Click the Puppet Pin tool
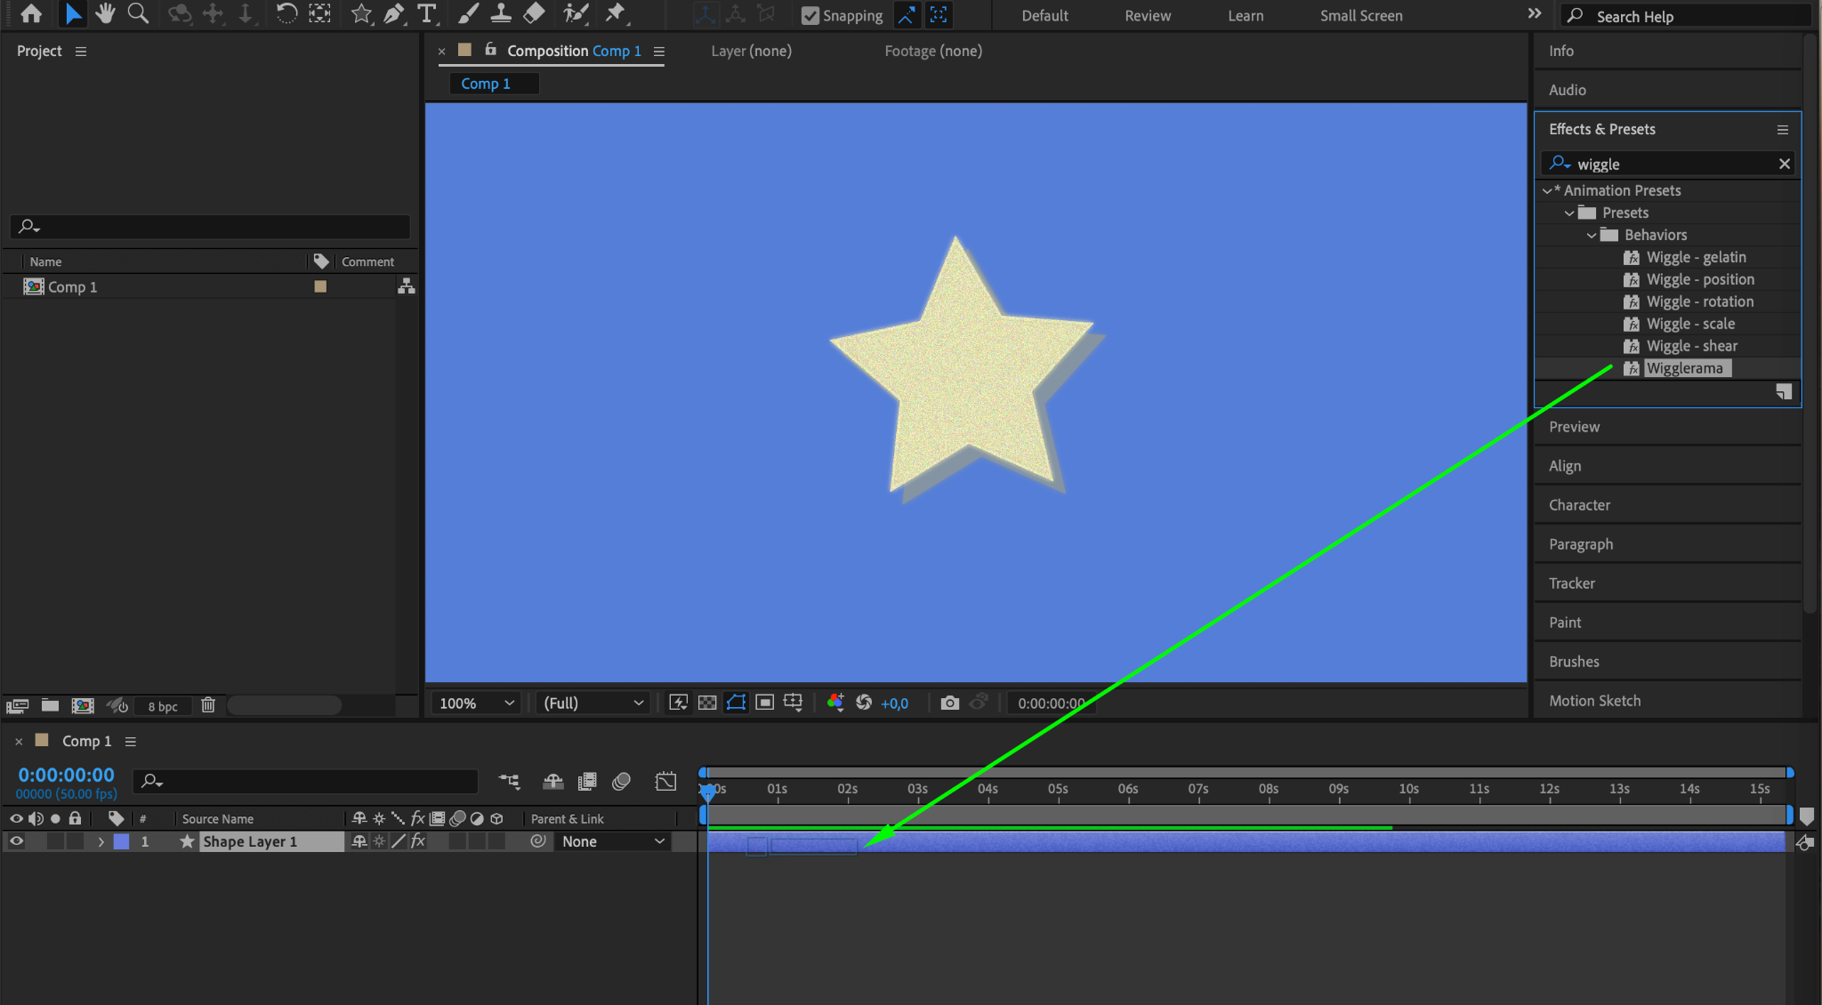The image size is (1822, 1005). (615, 14)
